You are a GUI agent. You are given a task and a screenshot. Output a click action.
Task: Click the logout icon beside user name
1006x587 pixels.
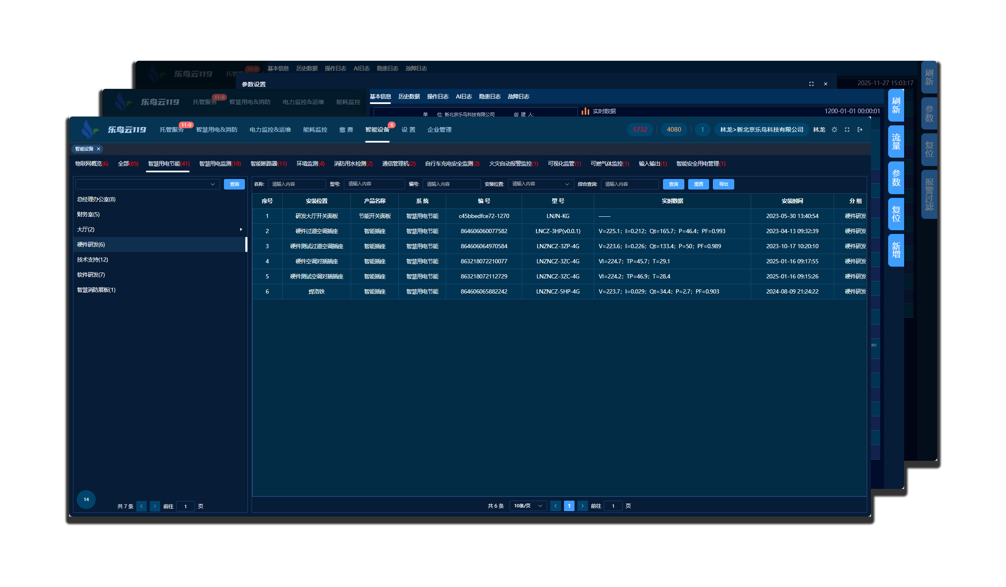click(860, 130)
